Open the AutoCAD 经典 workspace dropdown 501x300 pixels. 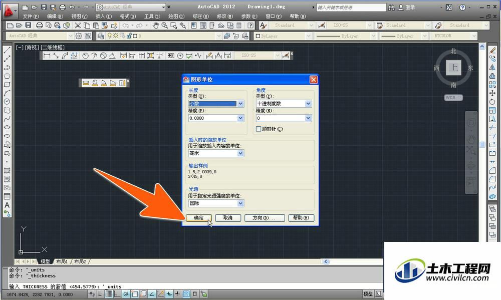[131, 7]
